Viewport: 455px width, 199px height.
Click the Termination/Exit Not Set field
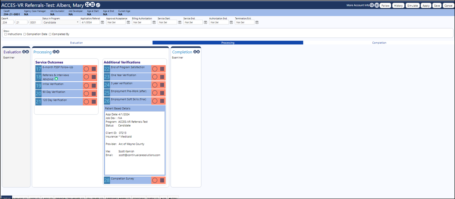coord(245,22)
